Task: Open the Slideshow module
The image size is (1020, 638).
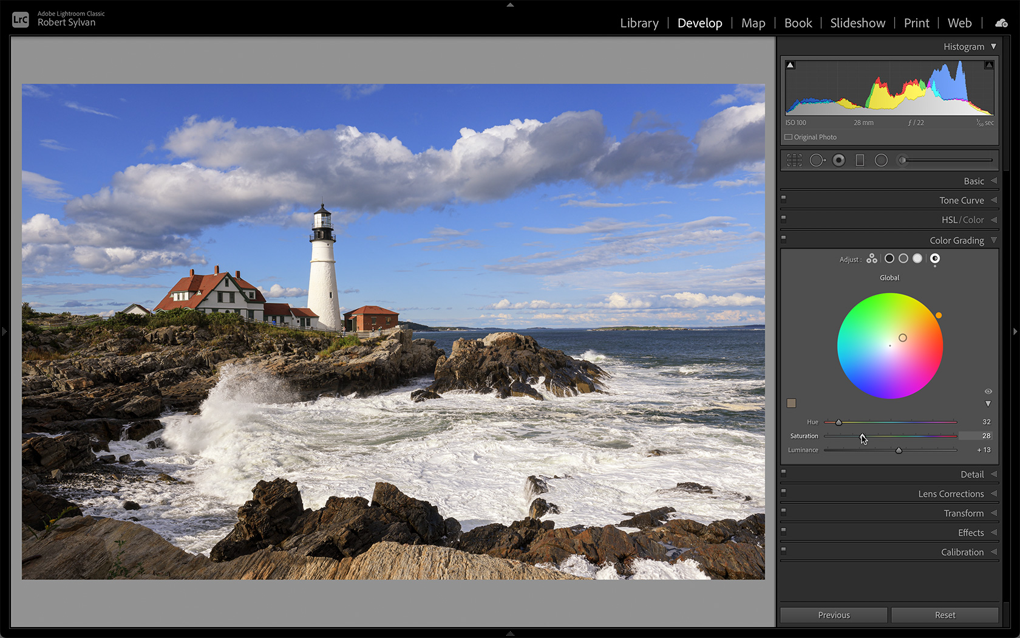Action: tap(857, 23)
